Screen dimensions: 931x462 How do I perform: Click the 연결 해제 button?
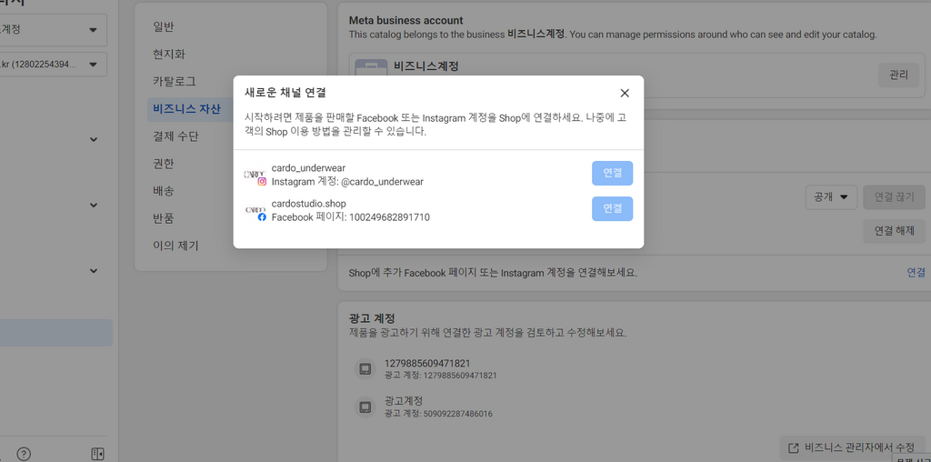coord(894,230)
